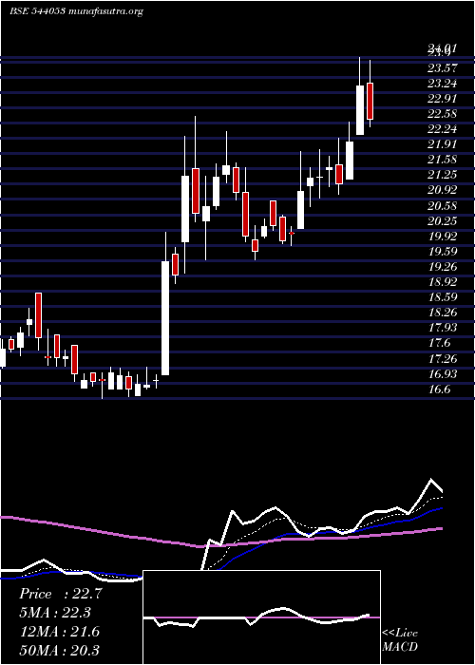
Task: Click the '50MA : 20.3' readout
Action: coord(60,650)
